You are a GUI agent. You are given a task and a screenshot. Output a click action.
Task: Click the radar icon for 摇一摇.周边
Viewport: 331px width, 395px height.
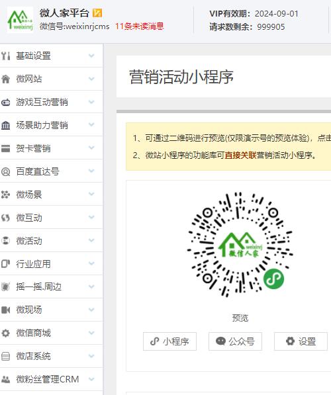point(5,286)
